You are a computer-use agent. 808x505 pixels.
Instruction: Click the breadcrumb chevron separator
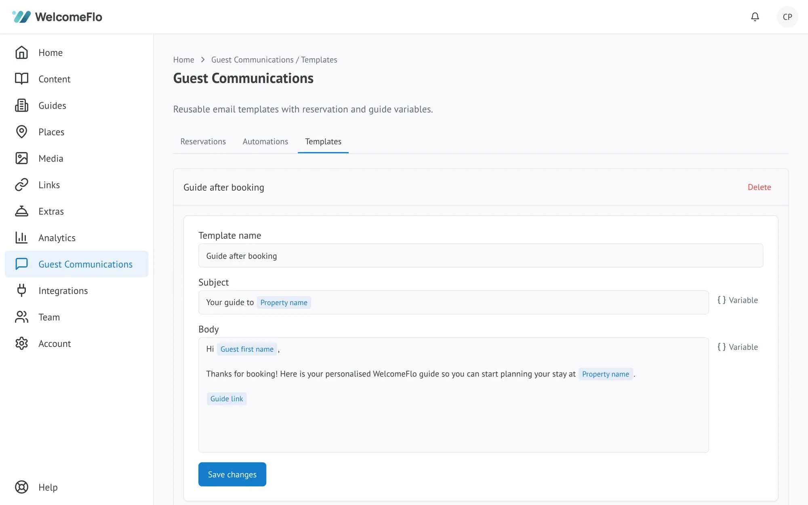pos(203,60)
